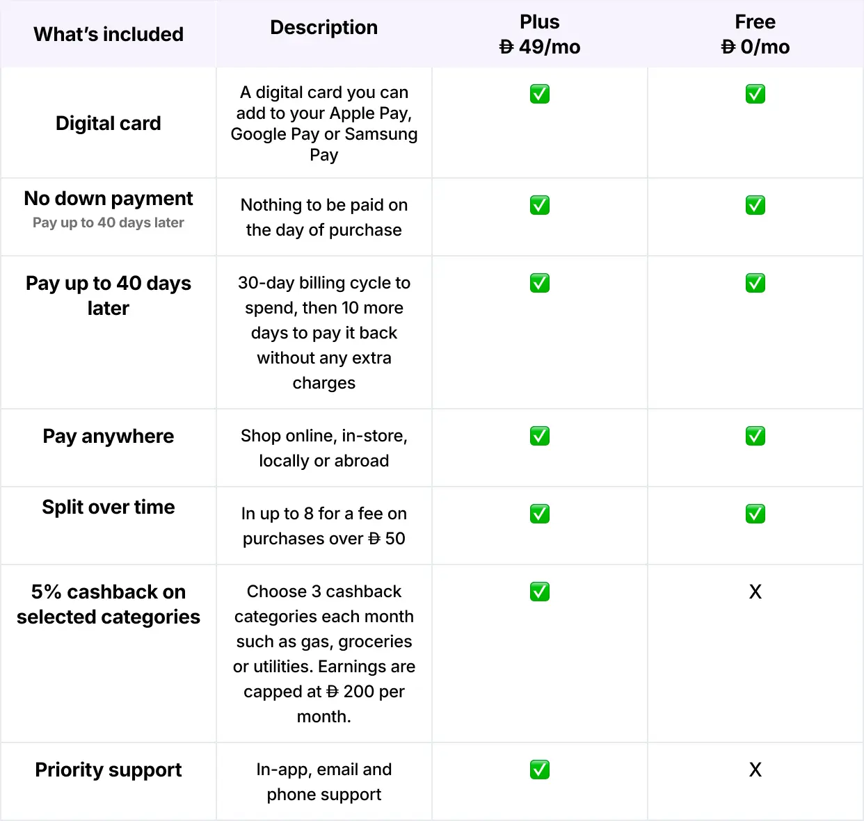Click the Free checkmark for Digital card
The height and width of the screenshot is (821, 864).
755,94
